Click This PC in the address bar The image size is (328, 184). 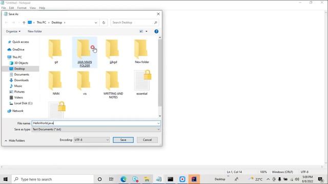pos(42,22)
